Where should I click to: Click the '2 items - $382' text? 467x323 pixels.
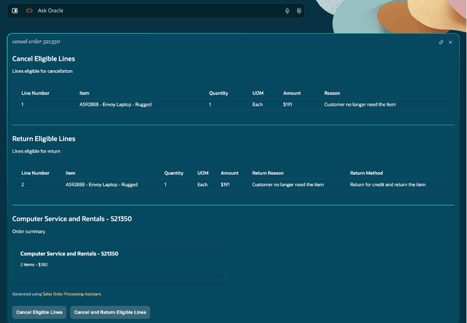[34, 265]
